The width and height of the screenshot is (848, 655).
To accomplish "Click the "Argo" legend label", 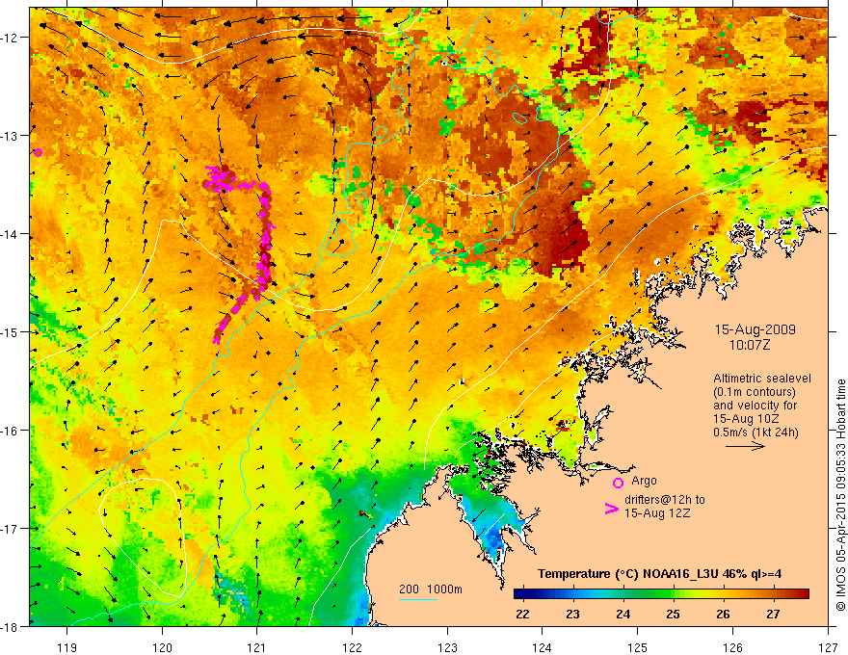I will pyautogui.click(x=644, y=481).
